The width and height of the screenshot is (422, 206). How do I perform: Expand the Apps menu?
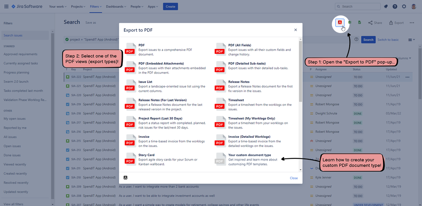click(x=153, y=6)
